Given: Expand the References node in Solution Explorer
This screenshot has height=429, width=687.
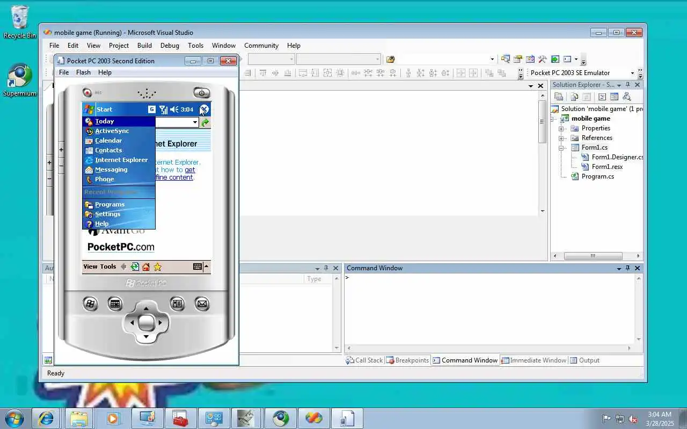Looking at the screenshot, I should click(561, 138).
